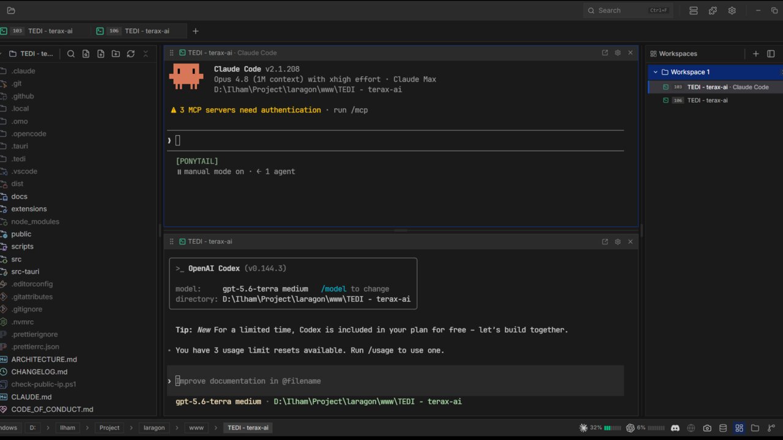
Task: Search files in the explorer panel
Action: 71,54
